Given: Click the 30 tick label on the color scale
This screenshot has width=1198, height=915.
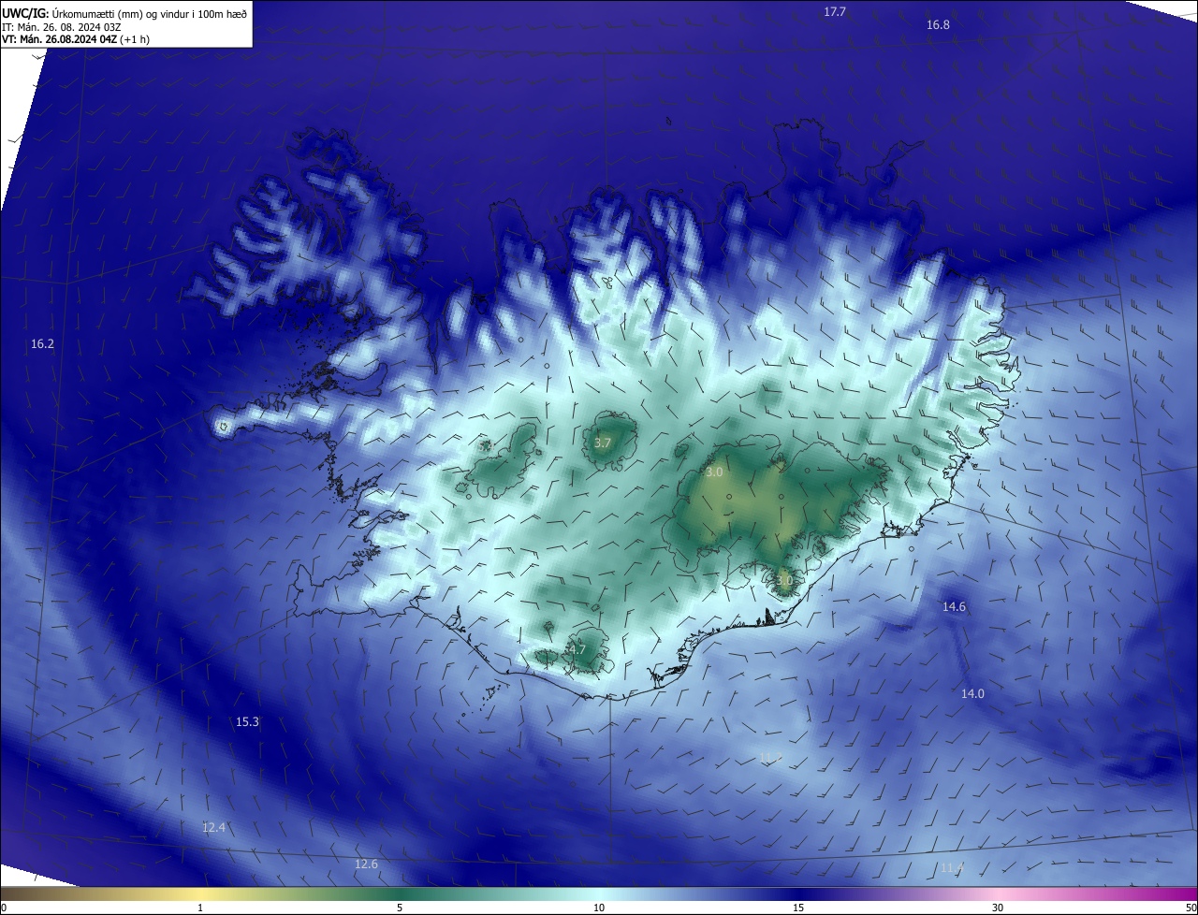Looking at the screenshot, I should [998, 908].
